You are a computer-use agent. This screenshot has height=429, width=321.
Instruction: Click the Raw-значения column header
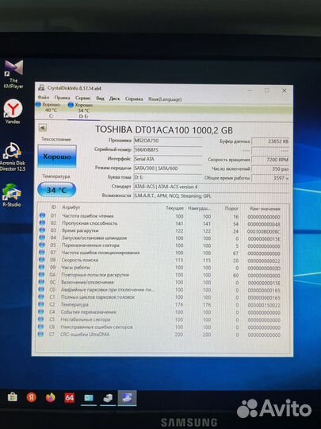(x=265, y=209)
